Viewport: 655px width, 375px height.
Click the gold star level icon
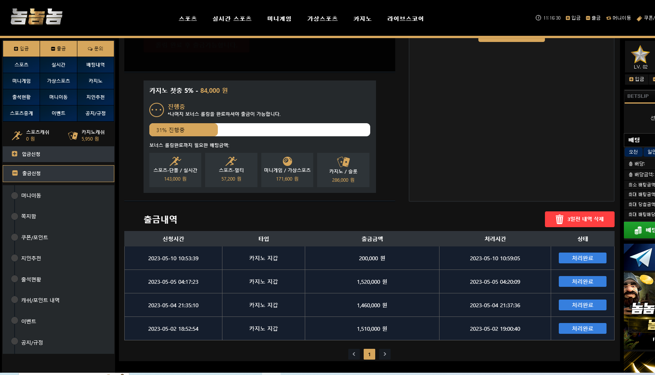click(x=640, y=54)
